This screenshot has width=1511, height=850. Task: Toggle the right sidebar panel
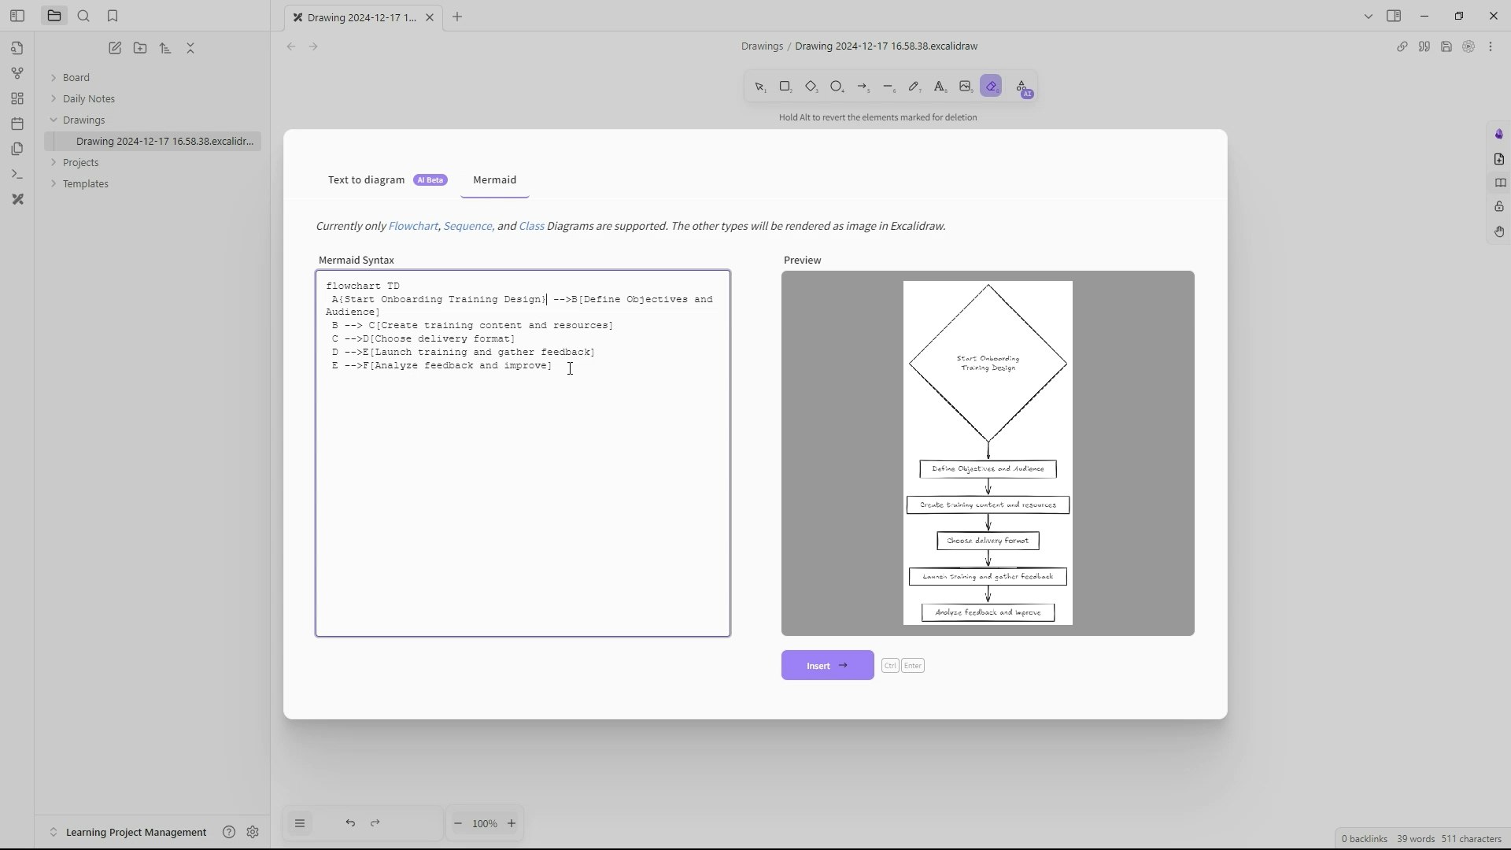(1394, 16)
